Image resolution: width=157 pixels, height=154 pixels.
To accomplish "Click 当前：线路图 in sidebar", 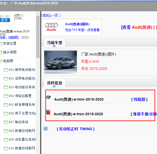I will 9,37.
